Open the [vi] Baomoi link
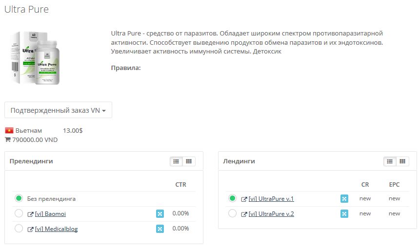The image size is (419, 247). click(50, 214)
